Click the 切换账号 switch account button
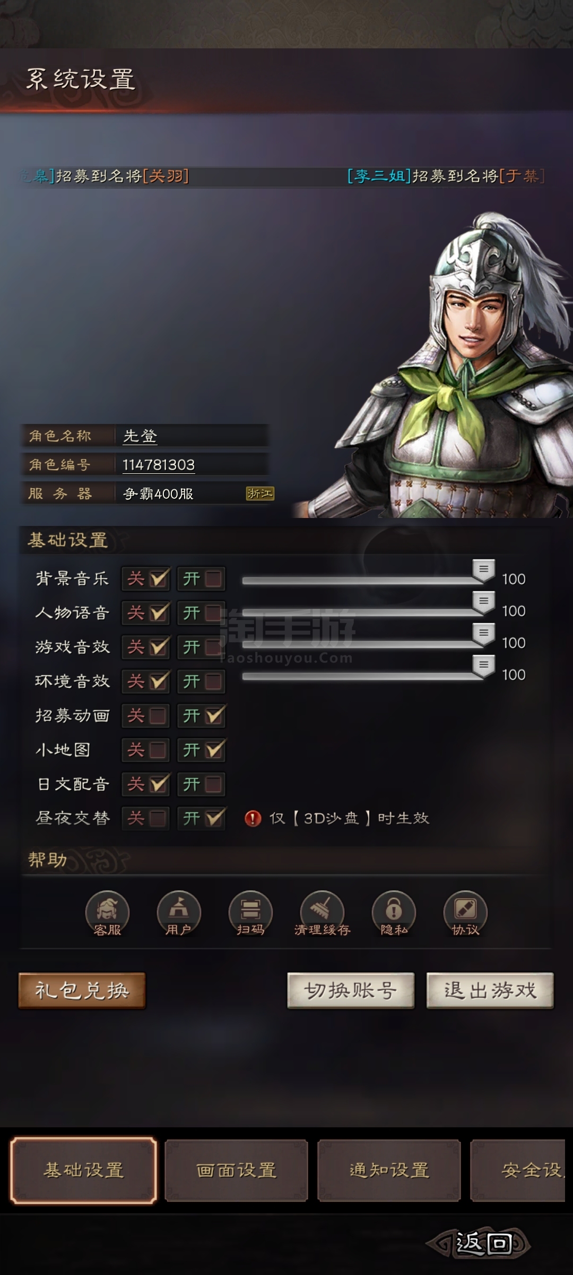Viewport: 573px width, 1275px height. pyautogui.click(x=351, y=990)
